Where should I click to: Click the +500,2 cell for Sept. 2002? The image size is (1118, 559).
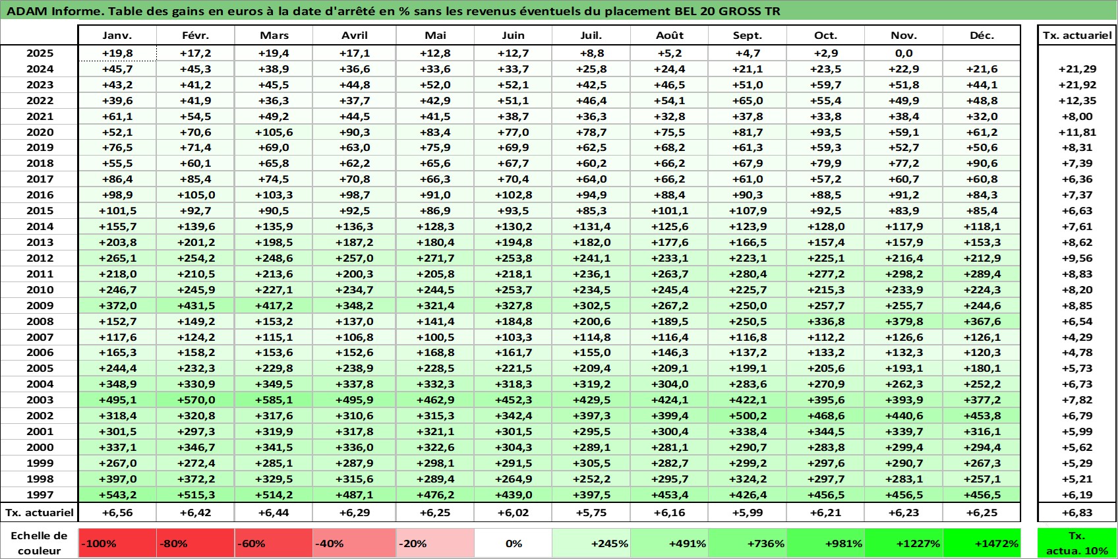[748, 415]
